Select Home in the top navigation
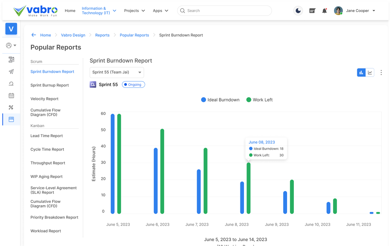The image size is (391, 246). (x=70, y=11)
